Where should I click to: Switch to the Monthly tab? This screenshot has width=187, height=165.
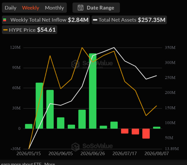54,8
